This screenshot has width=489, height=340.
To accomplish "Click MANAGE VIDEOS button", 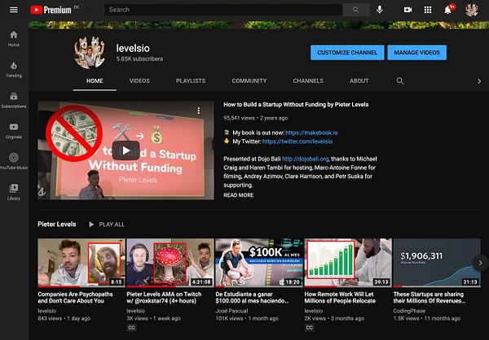I will (417, 53).
